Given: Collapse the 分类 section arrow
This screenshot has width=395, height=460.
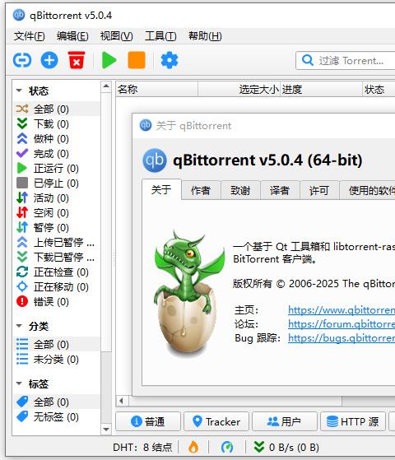Looking at the screenshot, I should tap(19, 326).
